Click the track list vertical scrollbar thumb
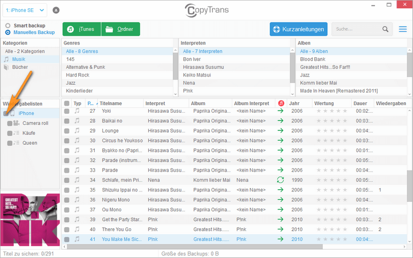This screenshot has height=258, width=413. click(x=410, y=186)
